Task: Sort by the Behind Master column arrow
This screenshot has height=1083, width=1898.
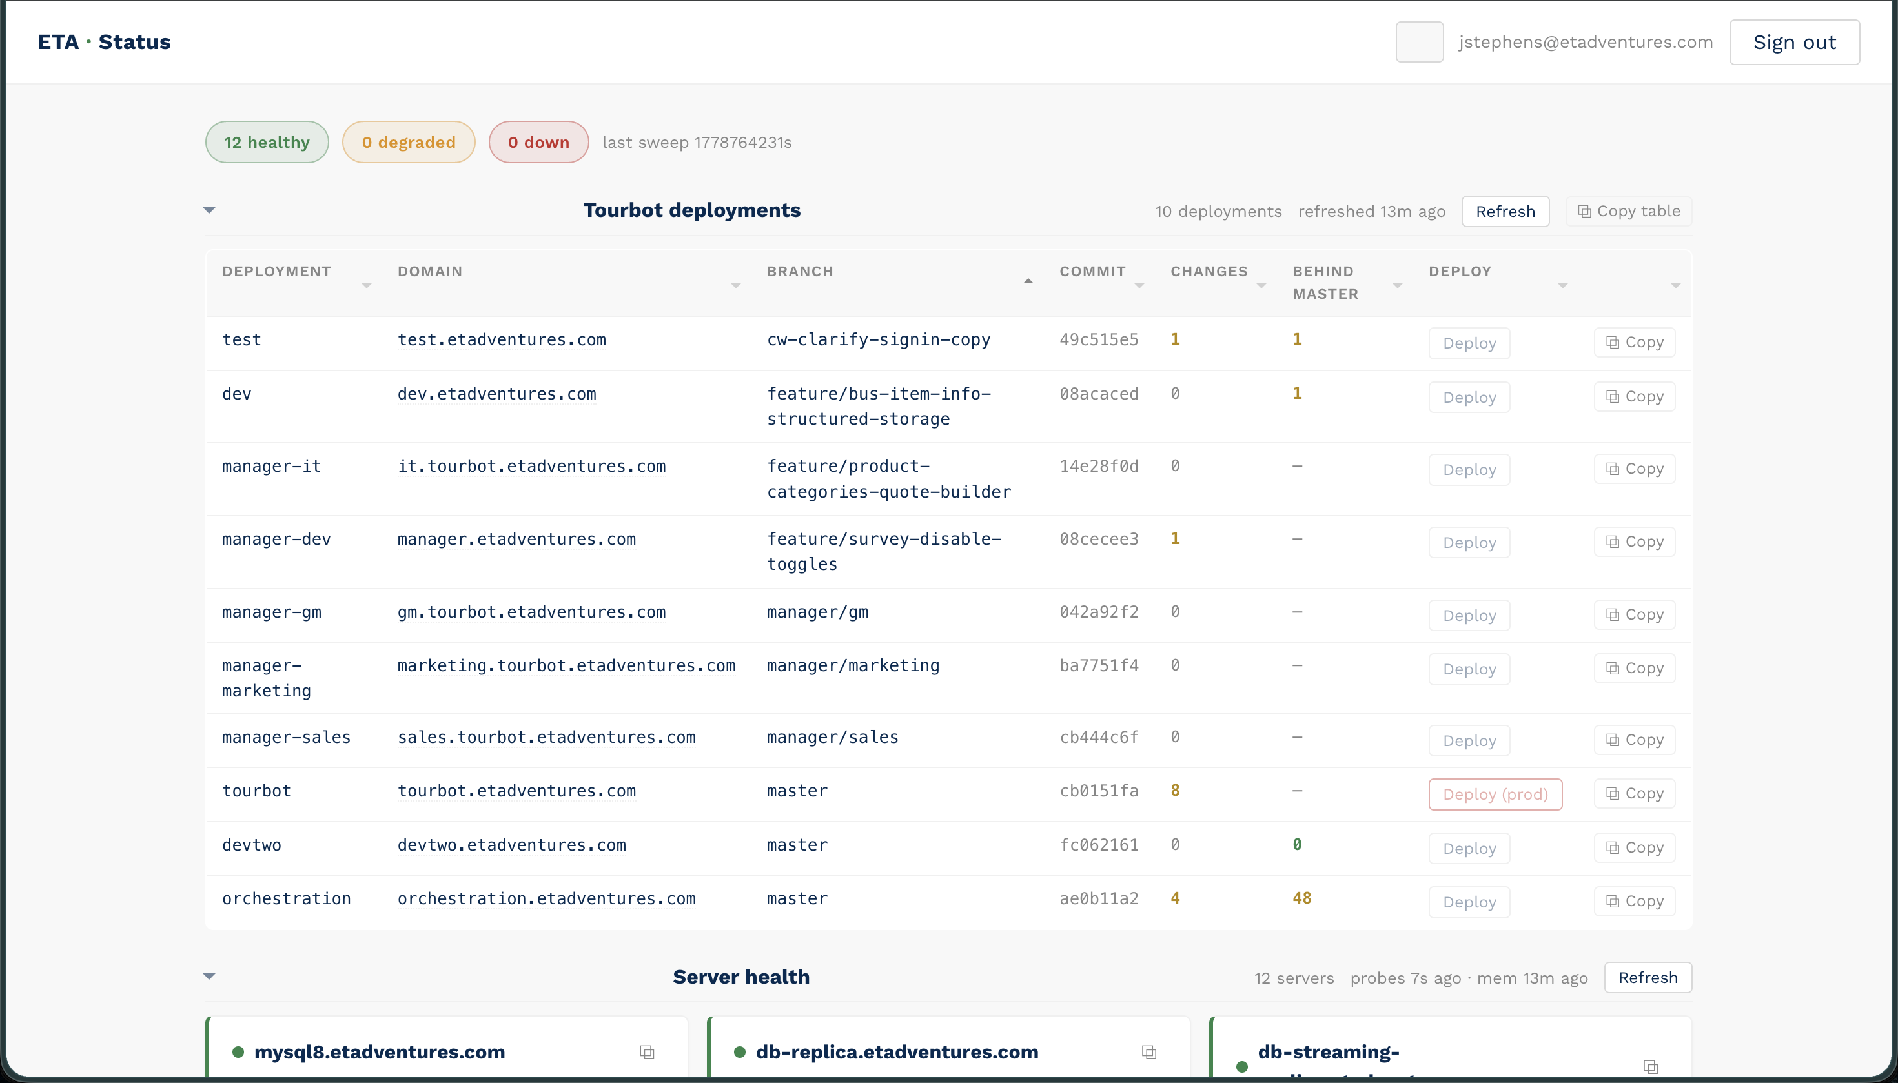Action: pos(1396,286)
